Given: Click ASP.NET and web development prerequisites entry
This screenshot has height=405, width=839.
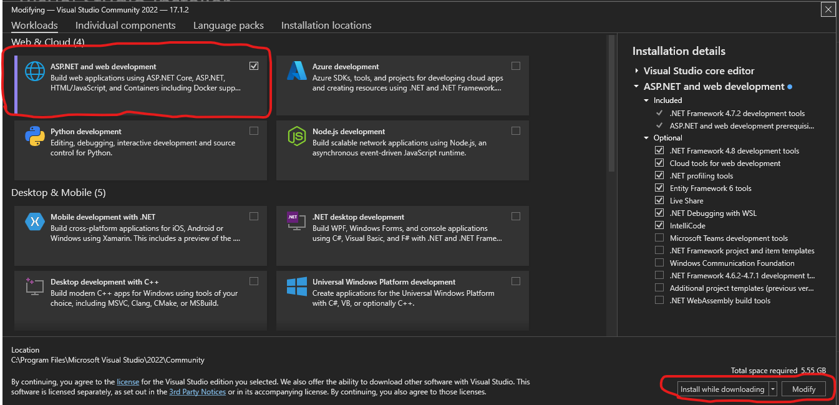Looking at the screenshot, I should pyautogui.click(x=742, y=126).
